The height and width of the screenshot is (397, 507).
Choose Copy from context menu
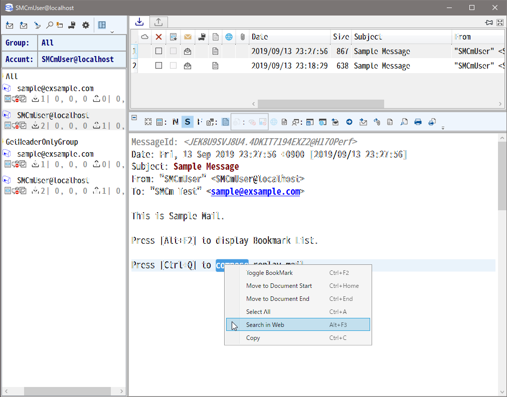pos(298,338)
